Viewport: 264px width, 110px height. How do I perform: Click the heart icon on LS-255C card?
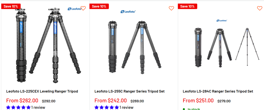(171, 8)
